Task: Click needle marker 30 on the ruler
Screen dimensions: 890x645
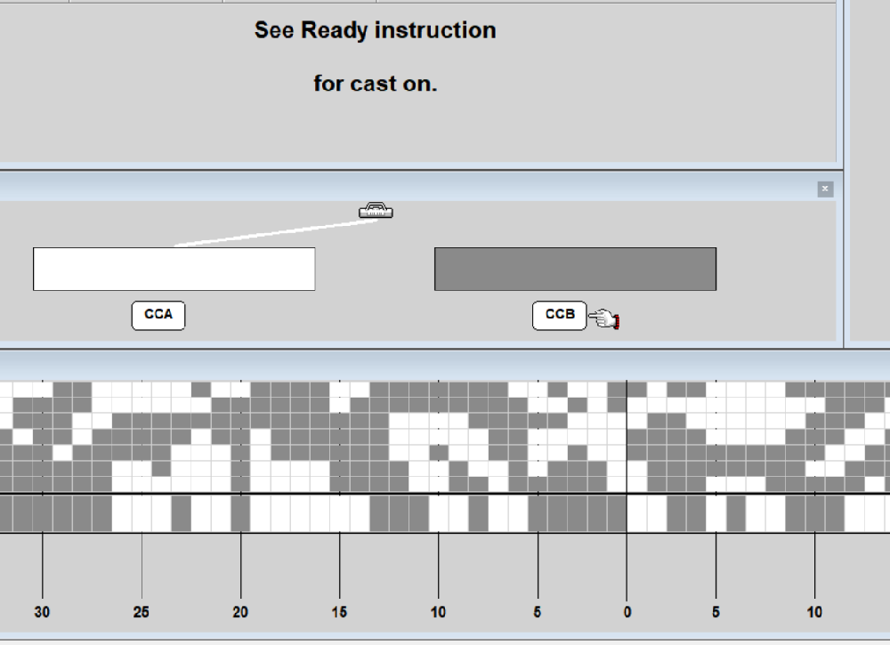Action: click(x=43, y=612)
